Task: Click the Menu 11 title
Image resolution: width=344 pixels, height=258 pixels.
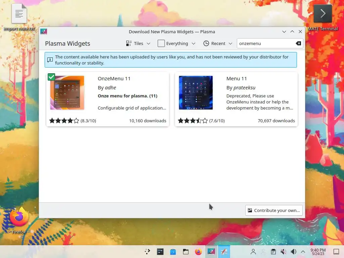Action: click(x=236, y=79)
